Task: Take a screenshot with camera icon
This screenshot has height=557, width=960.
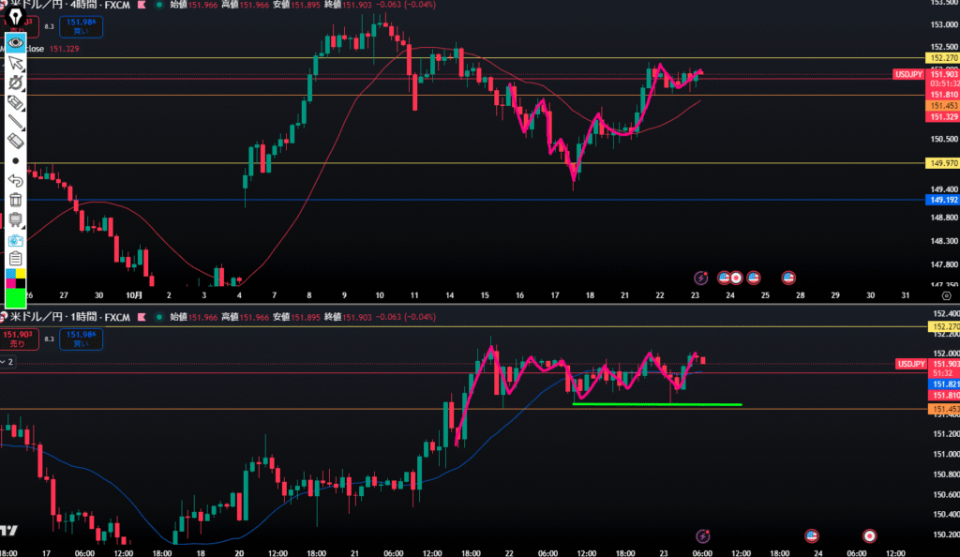Action: click(15, 239)
